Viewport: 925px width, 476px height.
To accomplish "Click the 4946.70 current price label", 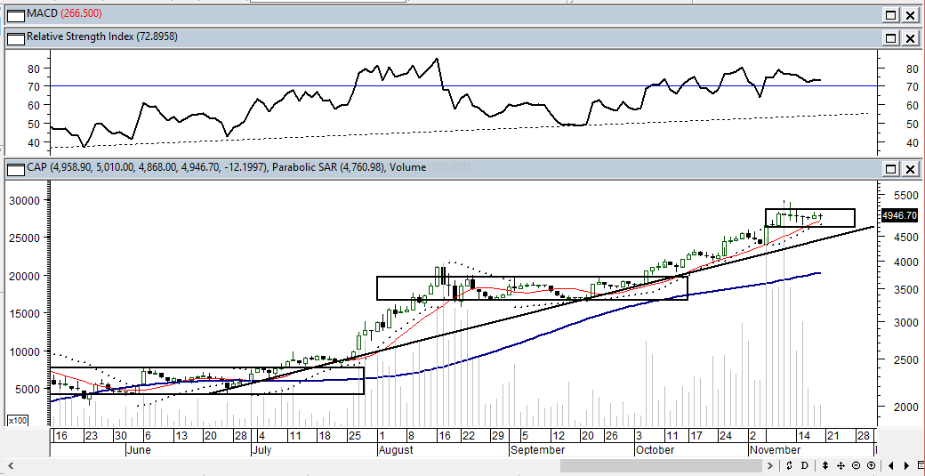I will [899, 215].
